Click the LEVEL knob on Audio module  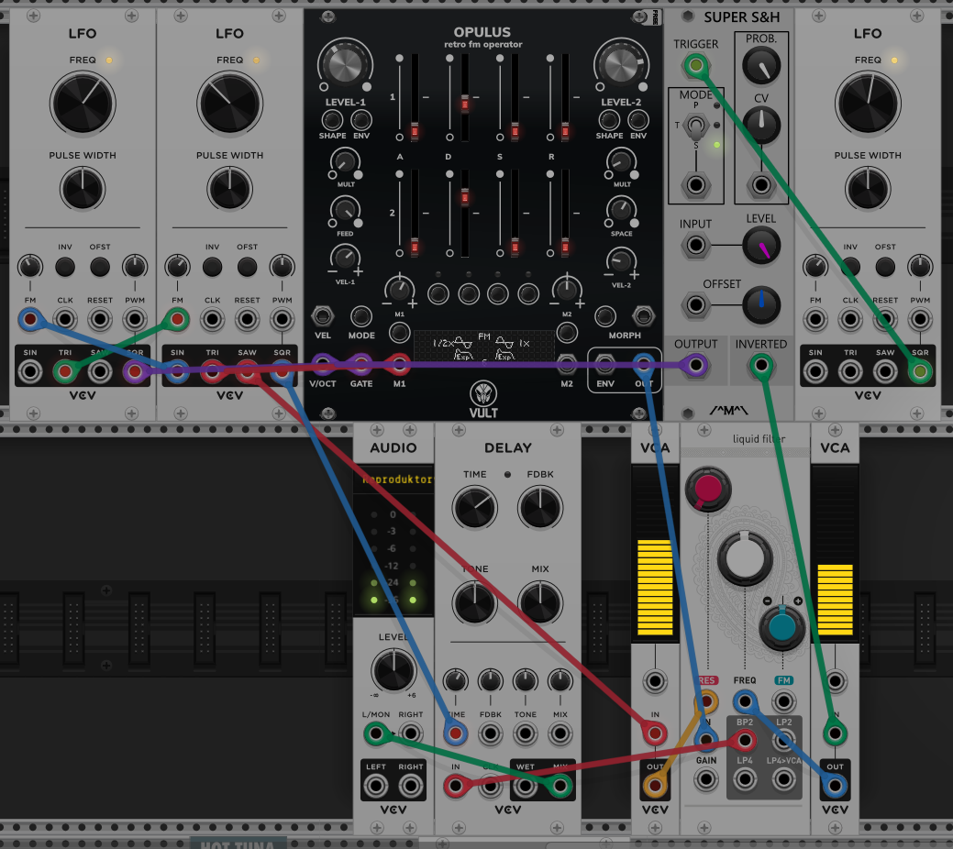pyautogui.click(x=393, y=670)
